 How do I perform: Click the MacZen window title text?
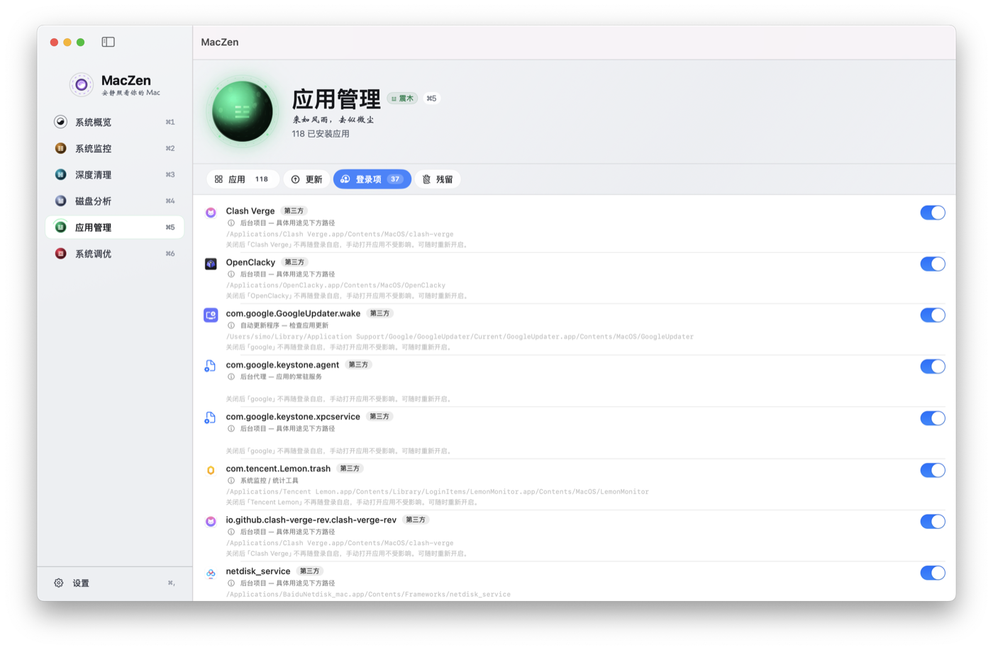(220, 42)
